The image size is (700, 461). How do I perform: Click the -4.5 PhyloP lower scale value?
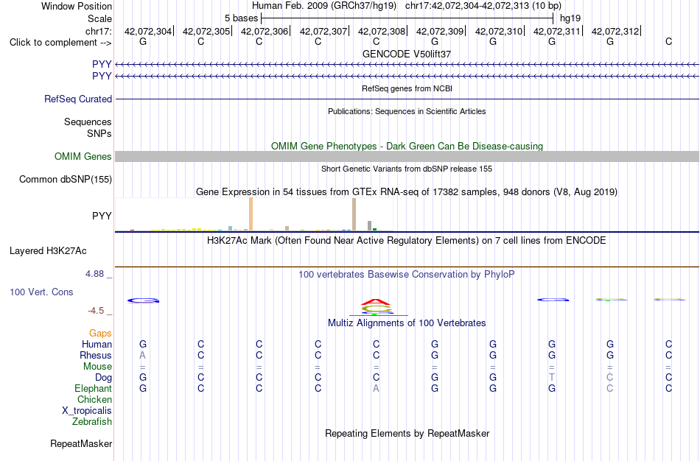[x=96, y=311]
